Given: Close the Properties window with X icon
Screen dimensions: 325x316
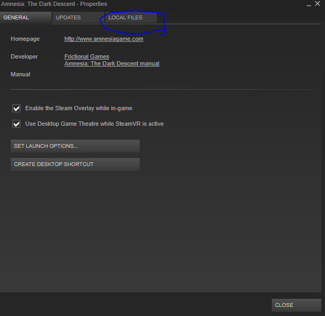Looking at the screenshot, I should click(317, 4).
